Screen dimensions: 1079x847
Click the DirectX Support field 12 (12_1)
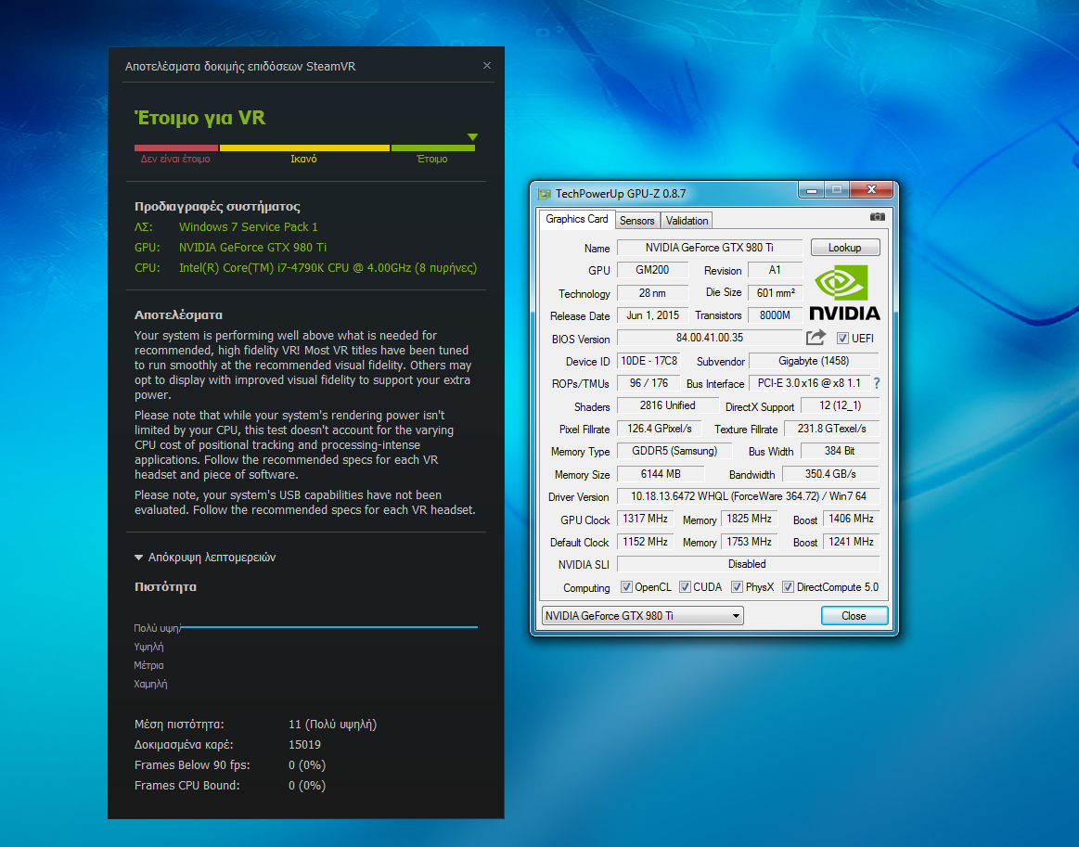841,406
